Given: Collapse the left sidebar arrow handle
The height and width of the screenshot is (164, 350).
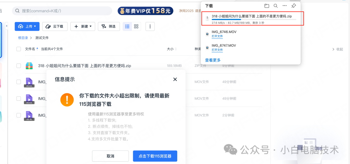Looking at the screenshot, I should tap(6, 26).
